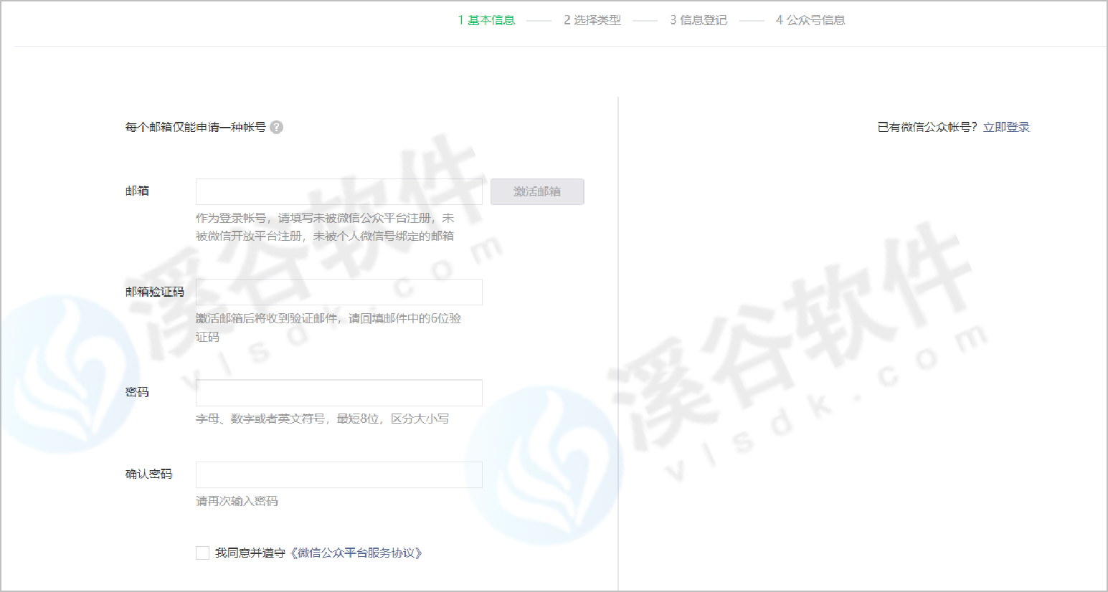1108x592 pixels.
Task: Go to step 3 信息登记
Action: pos(699,20)
